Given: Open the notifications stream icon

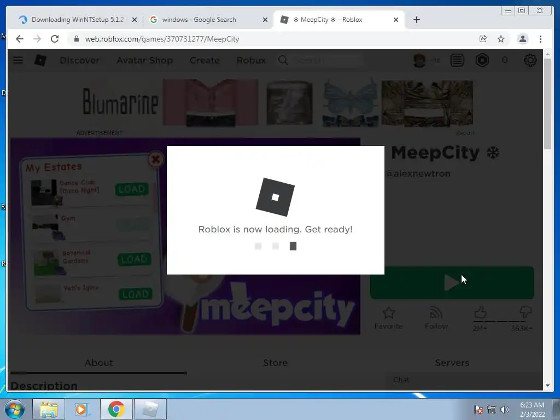Looking at the screenshot, I should [x=457, y=60].
